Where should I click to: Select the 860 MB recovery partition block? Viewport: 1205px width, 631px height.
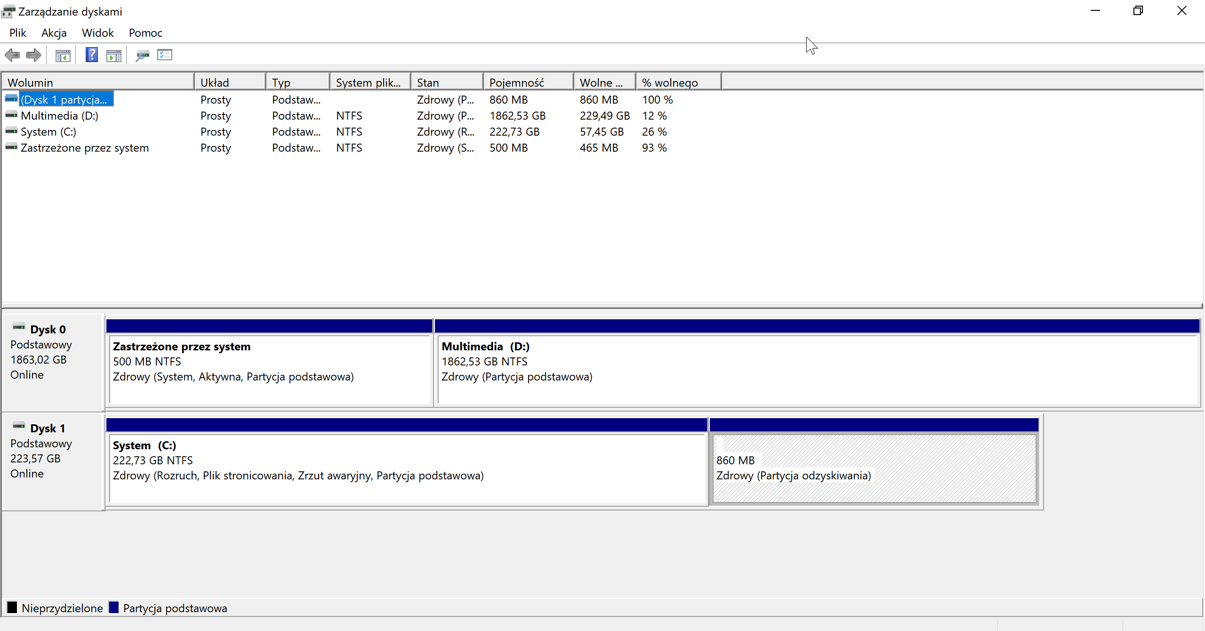coord(874,468)
